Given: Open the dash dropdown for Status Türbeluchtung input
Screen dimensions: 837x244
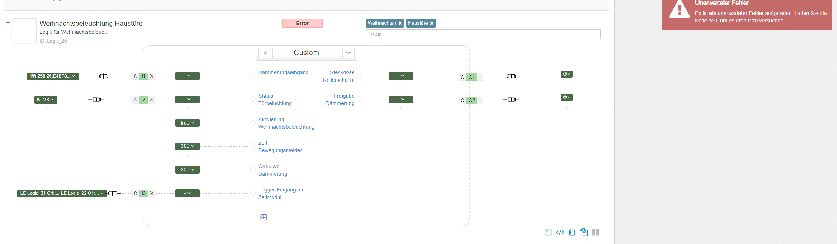Looking at the screenshot, I should point(187,100).
